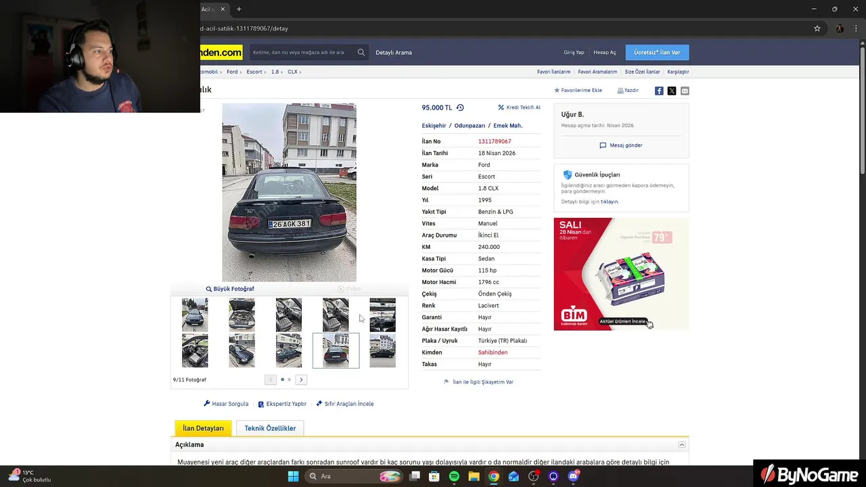The width and height of the screenshot is (866, 487).
Task: Click Eskişehir location link
Action: click(434, 126)
